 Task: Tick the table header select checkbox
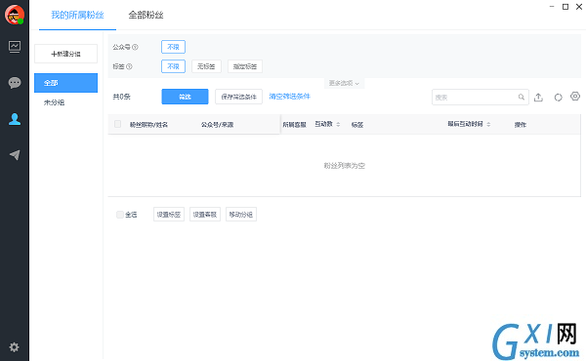coord(118,124)
